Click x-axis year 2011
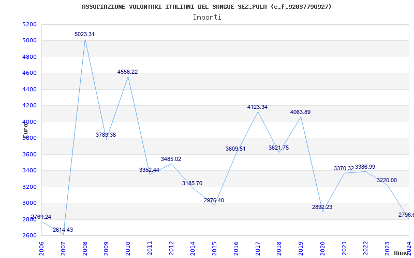This screenshot has width=414, height=258. click(150, 249)
